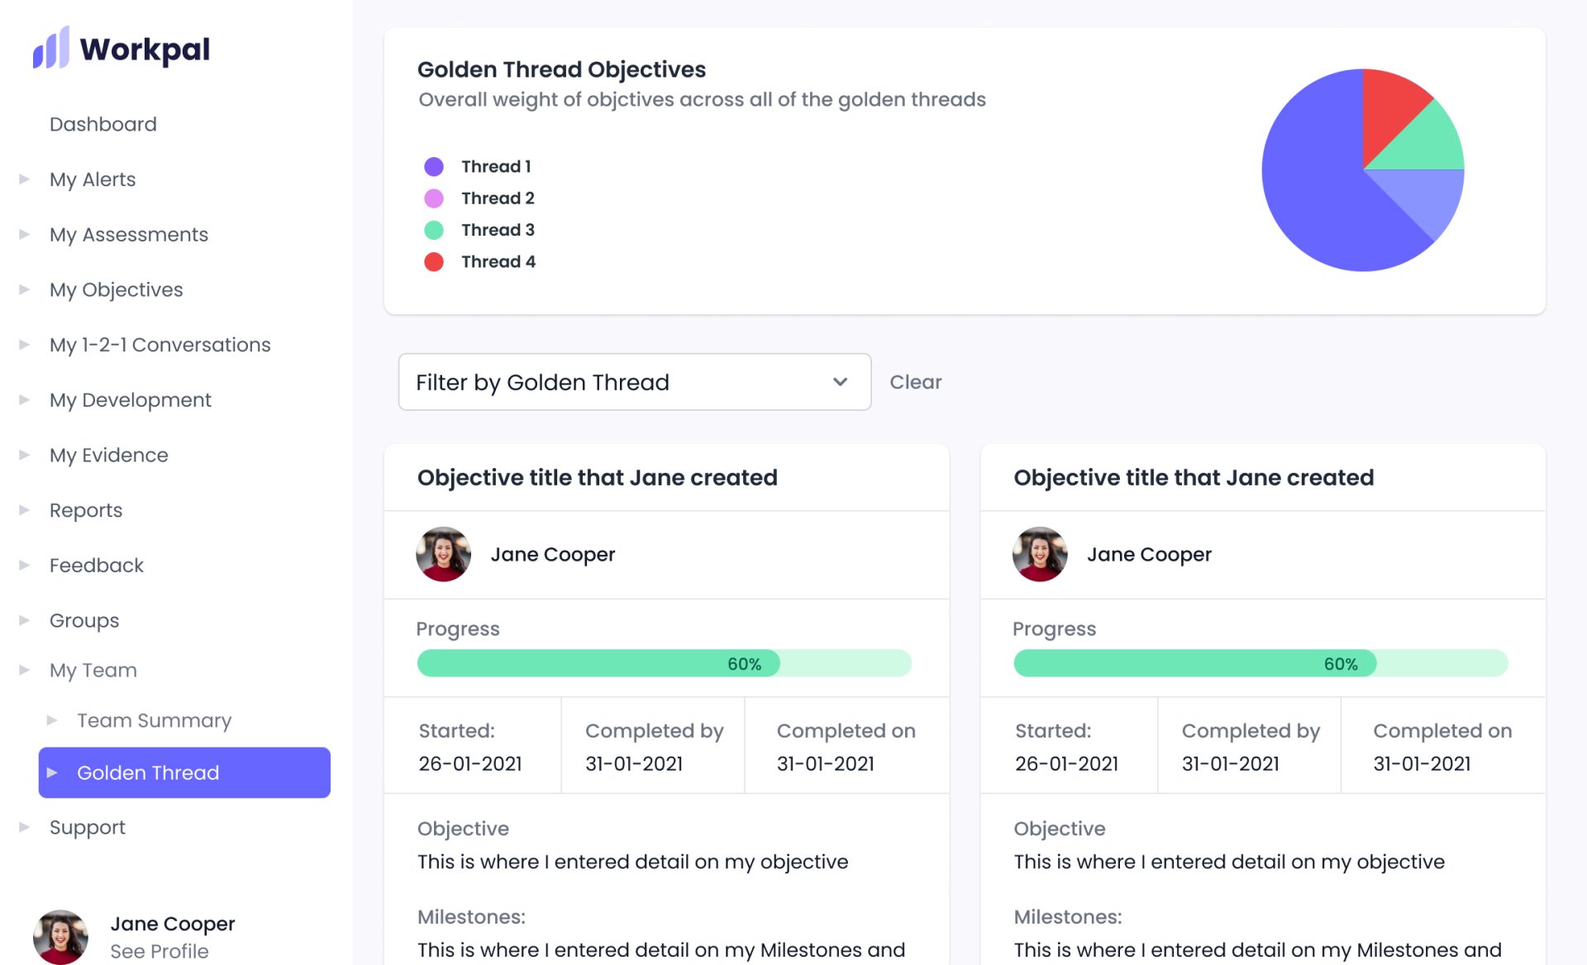Click Jane Cooper's avatar in second objective card
The height and width of the screenshot is (965, 1587).
1040,554
